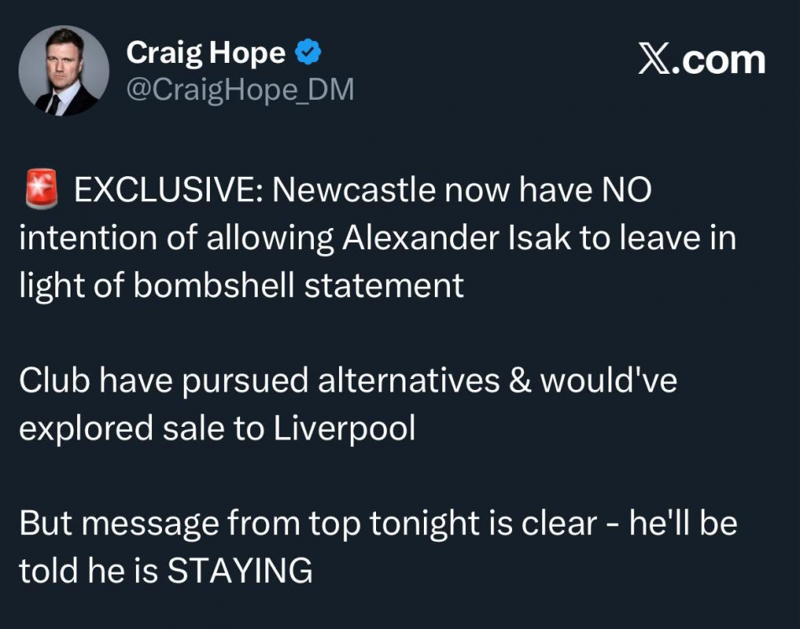Click the X logo at top right
The image size is (800, 629).
pos(656,60)
